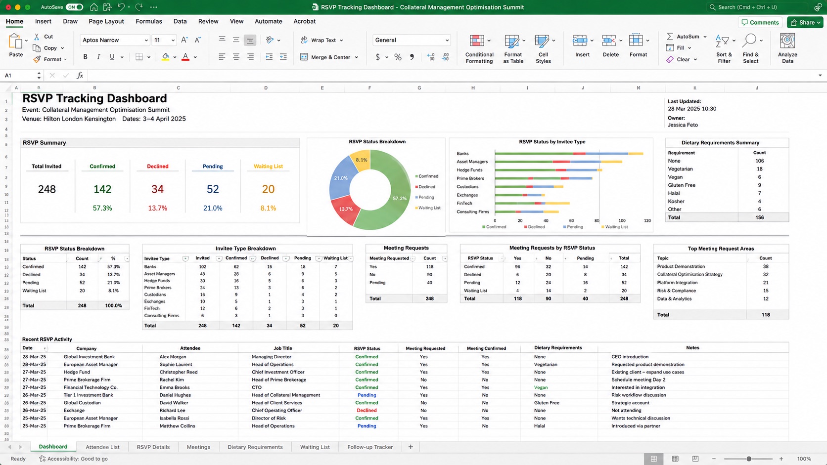The image size is (827, 465).
Task: Open the Attendee List sheet tab
Action: 102,447
